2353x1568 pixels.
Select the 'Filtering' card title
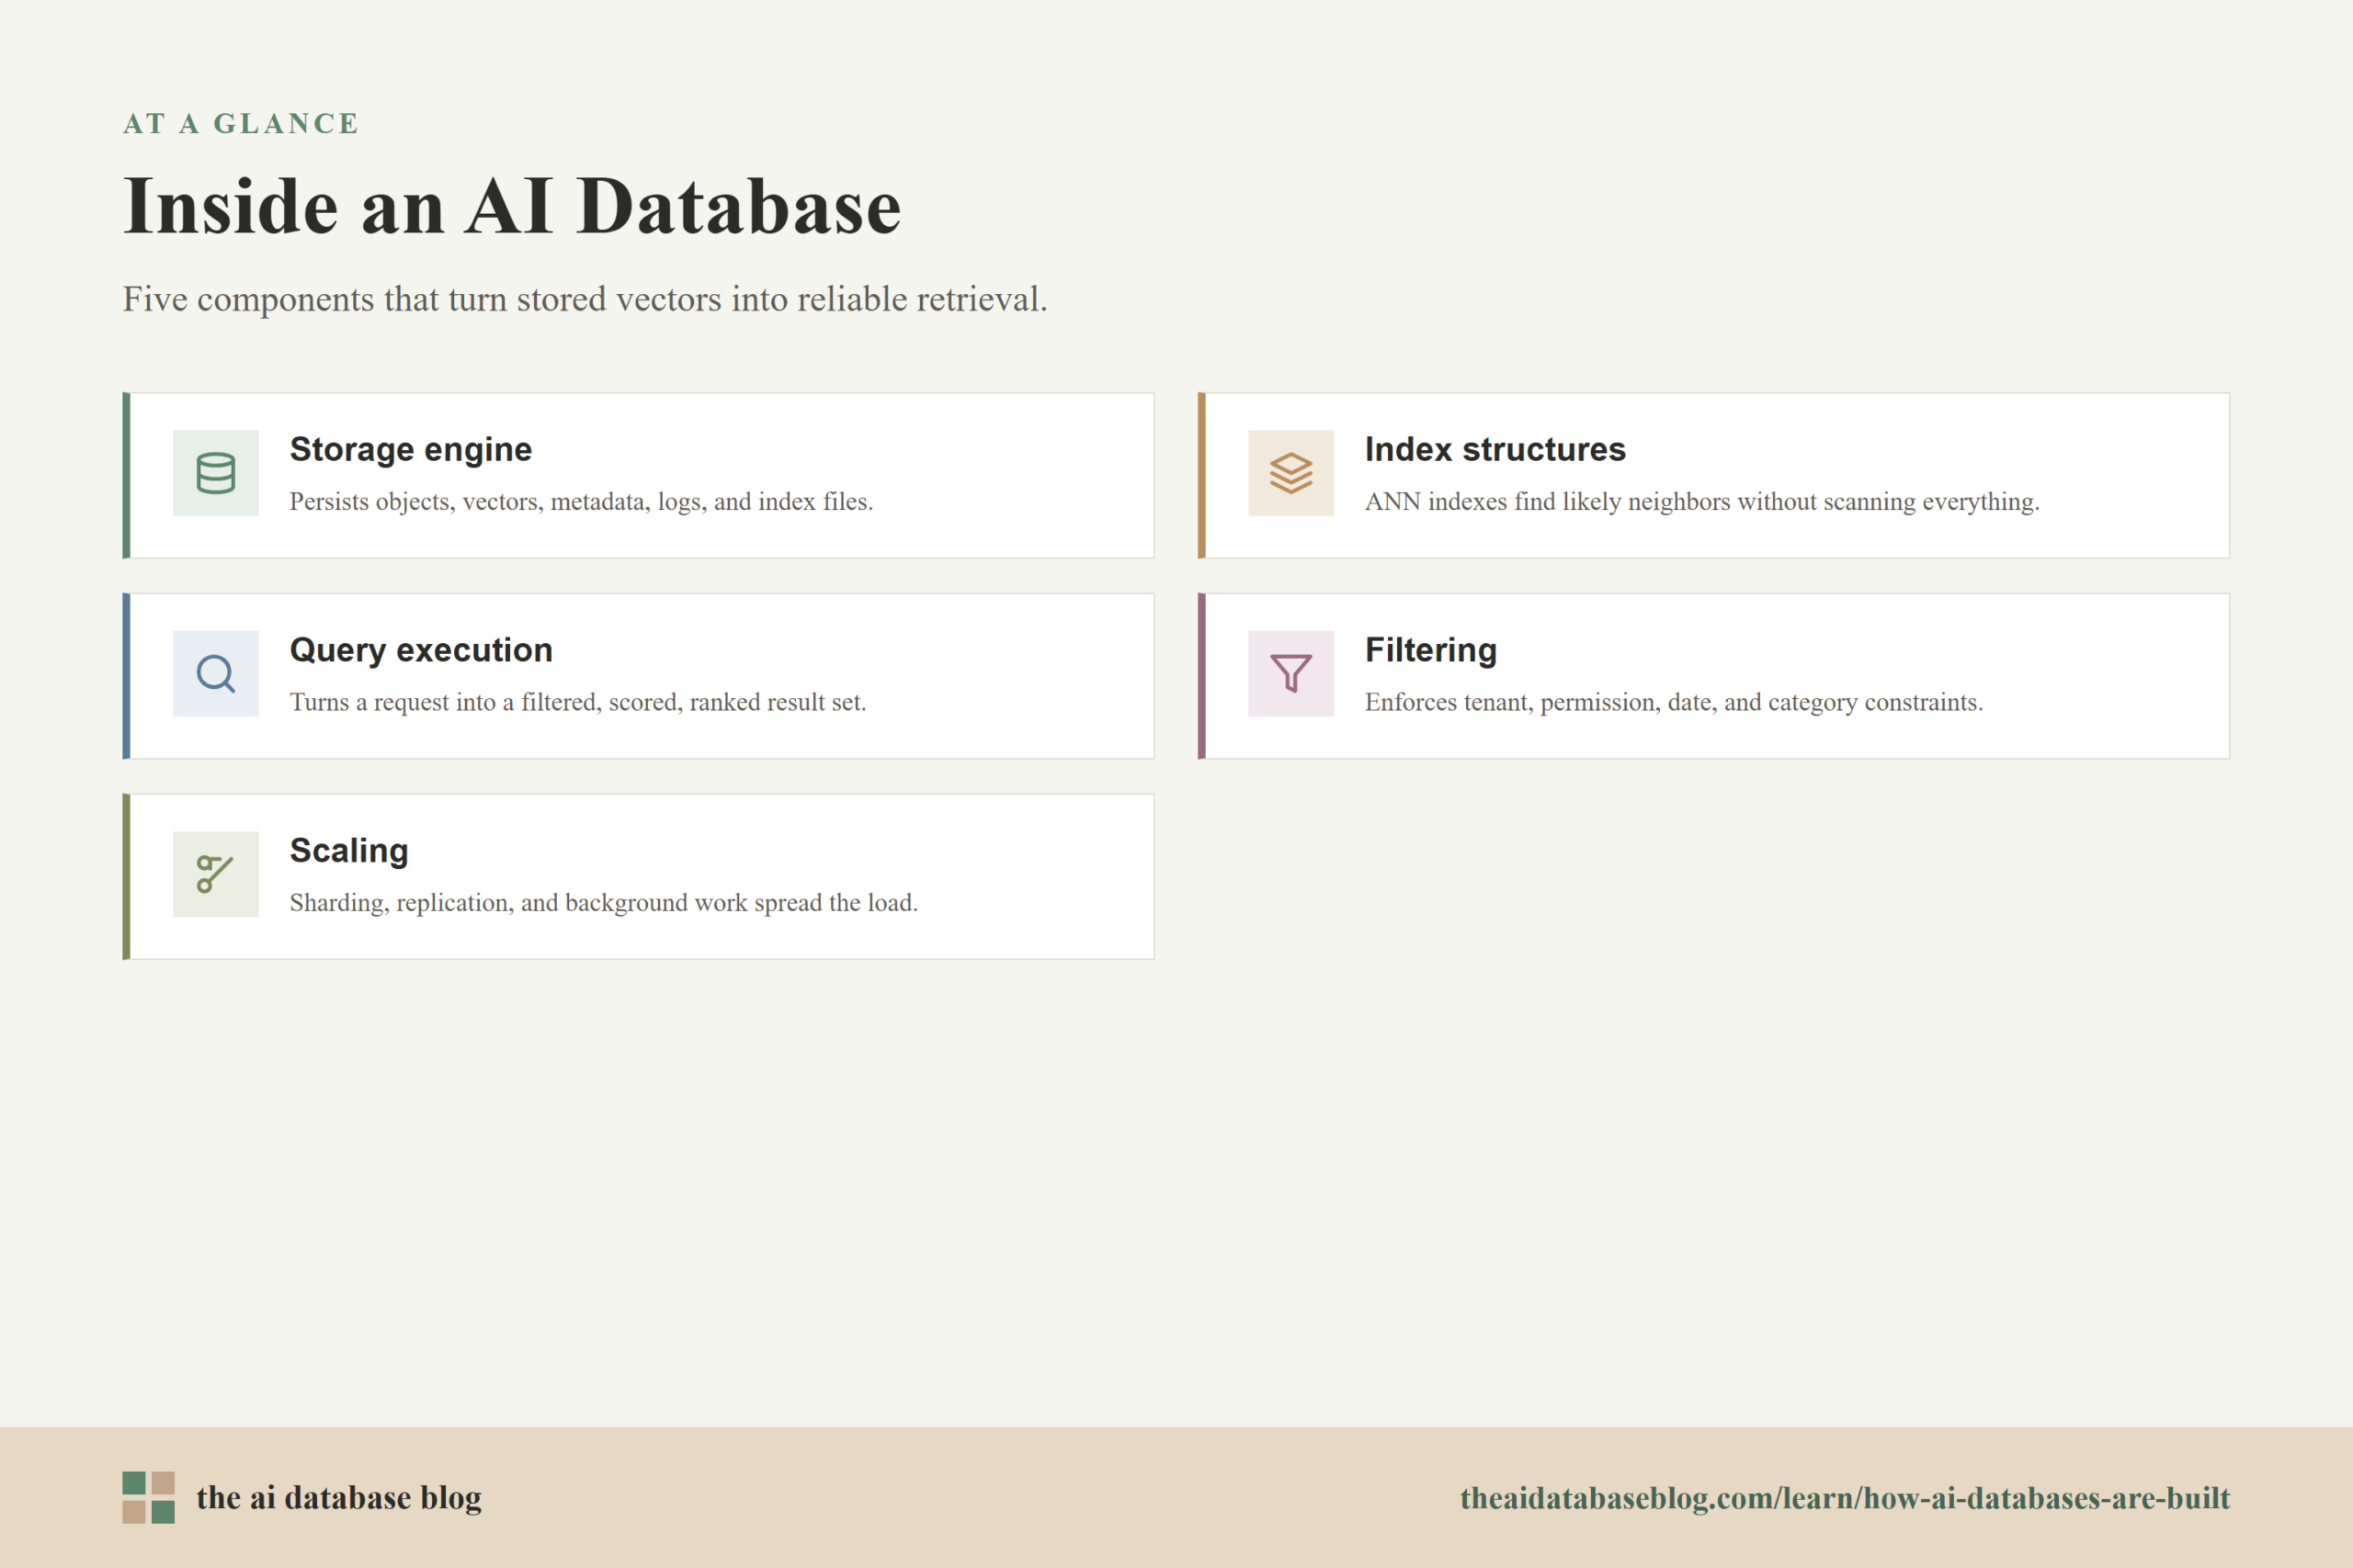[1430, 651]
